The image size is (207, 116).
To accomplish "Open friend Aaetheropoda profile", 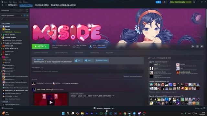I will pos(185,72).
